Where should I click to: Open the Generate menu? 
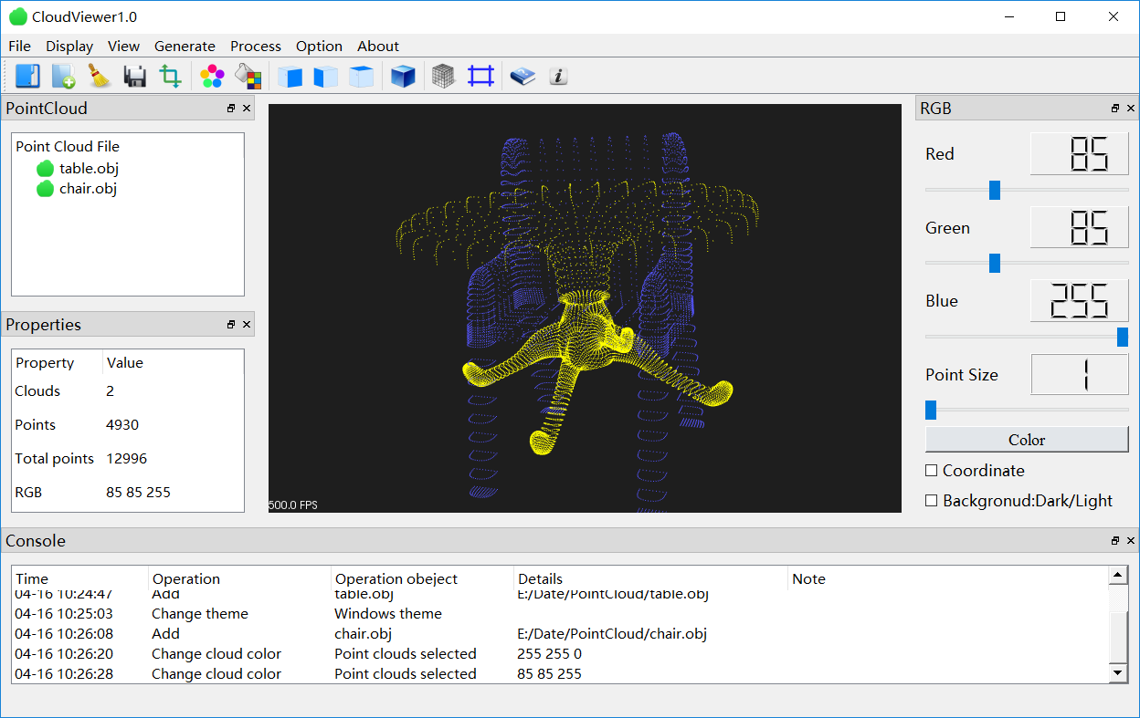[x=185, y=47]
